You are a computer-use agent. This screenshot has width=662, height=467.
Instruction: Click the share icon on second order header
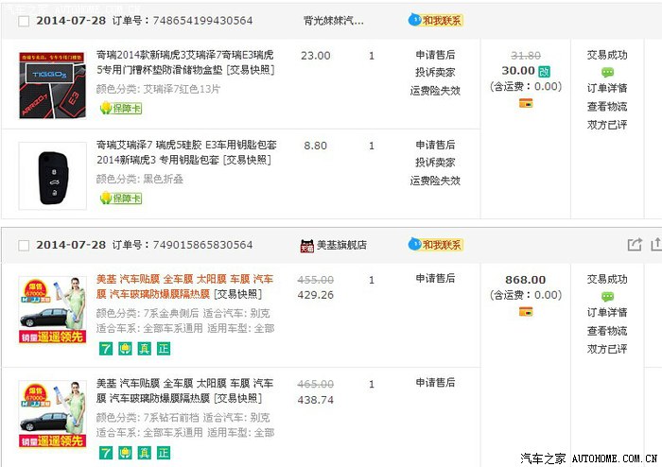pyautogui.click(x=635, y=245)
